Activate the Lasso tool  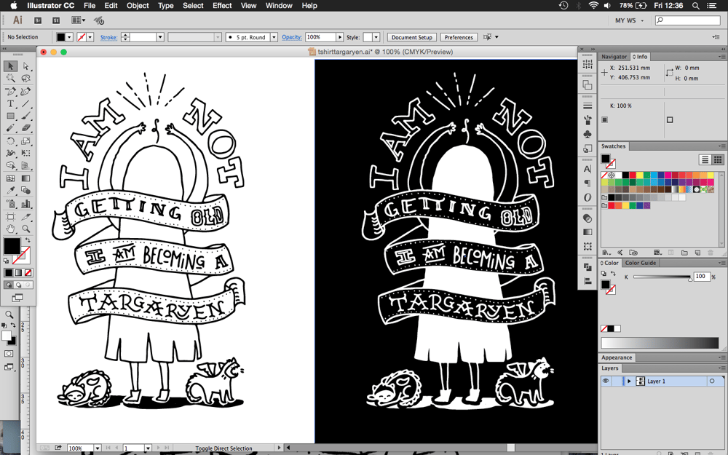[x=25, y=79]
